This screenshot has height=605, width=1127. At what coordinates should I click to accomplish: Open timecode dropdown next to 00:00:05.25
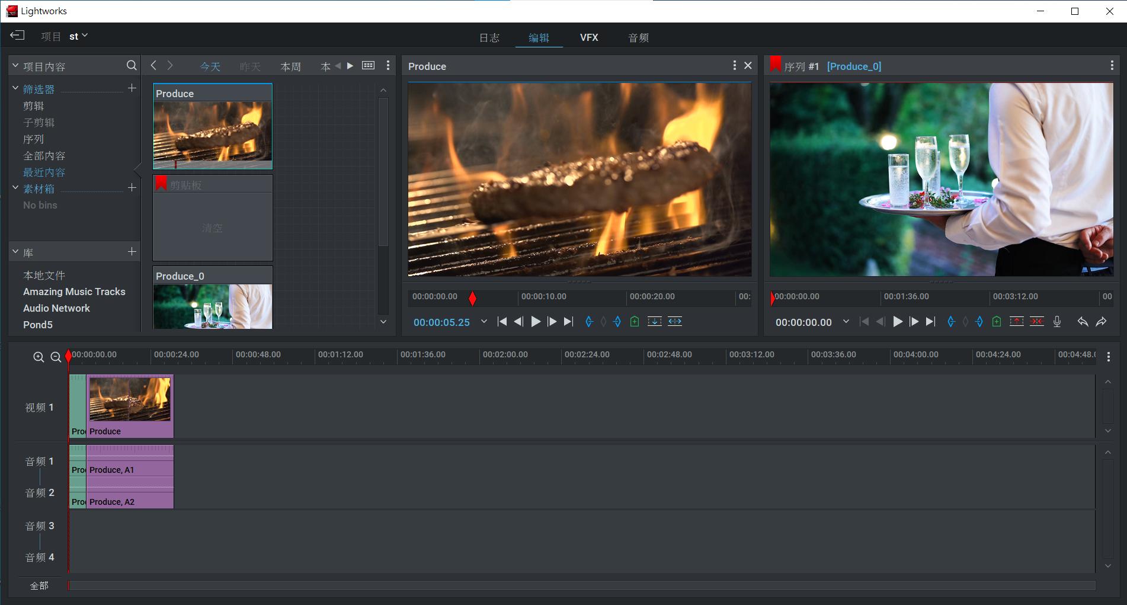pyautogui.click(x=484, y=322)
